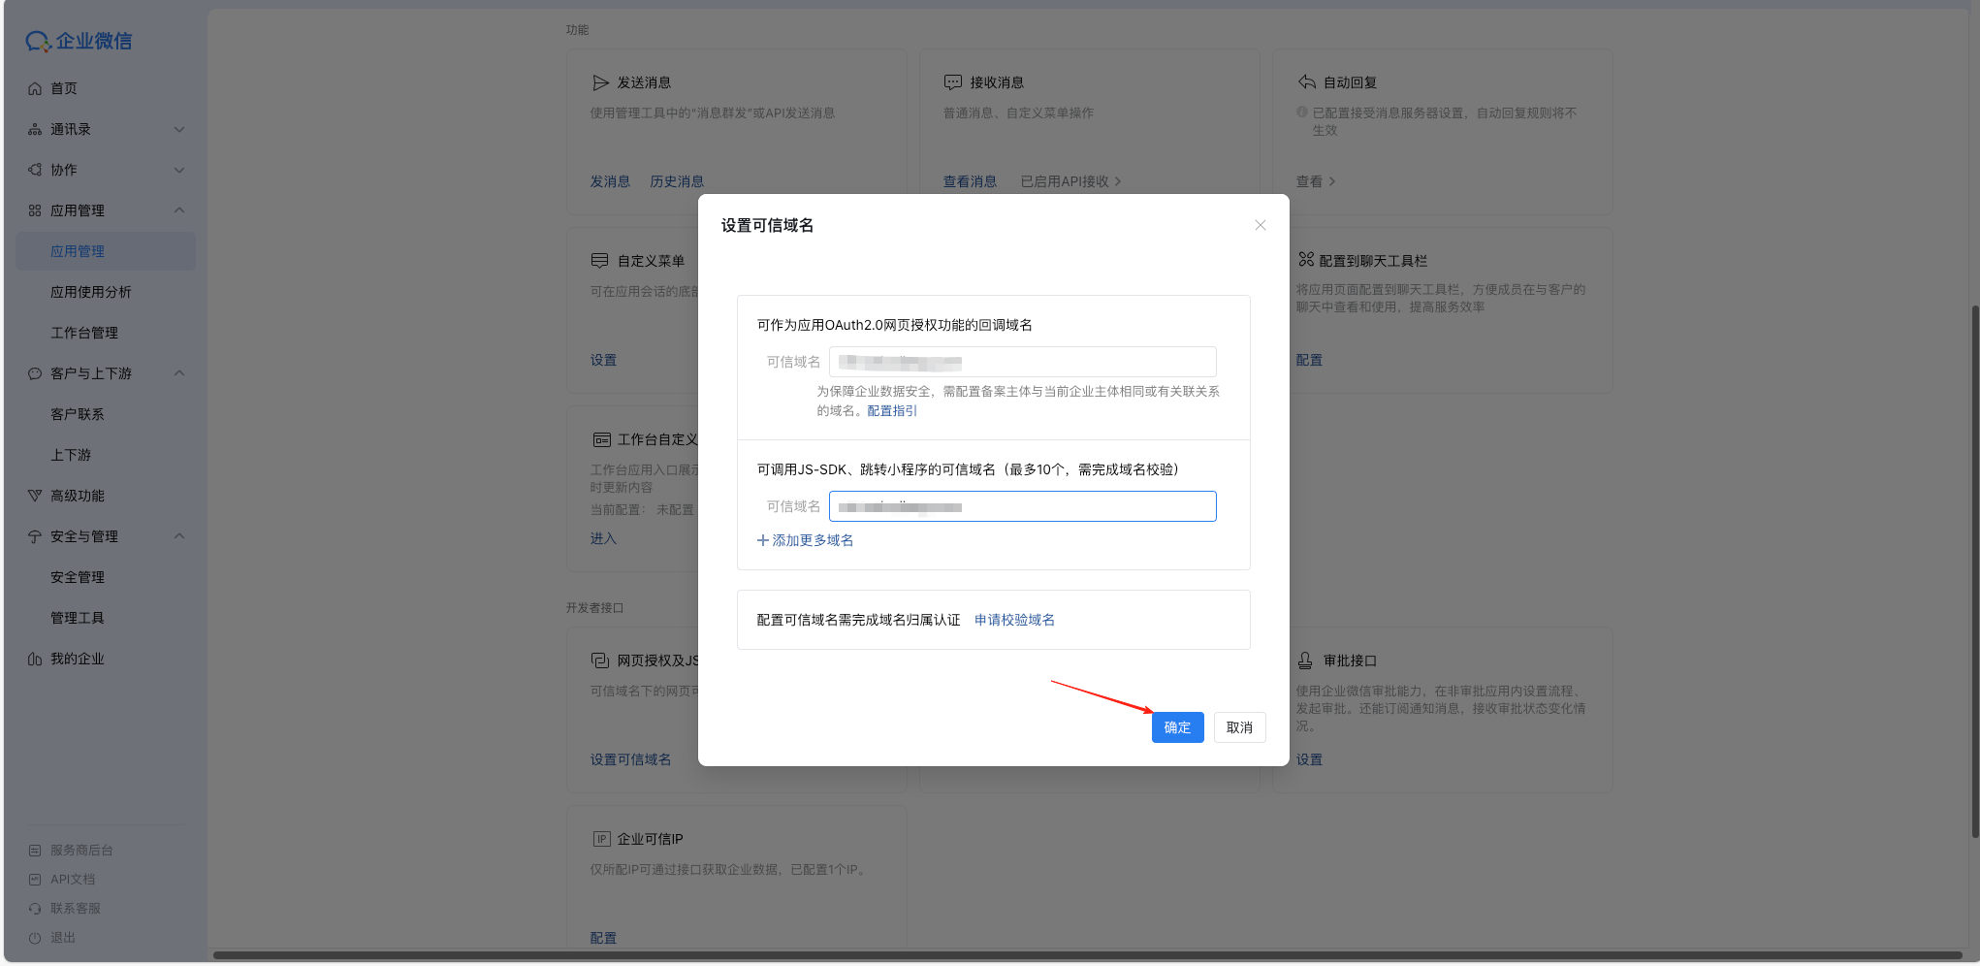Collapse the 客户与上下游 section chevron
This screenshot has width=1980, height=966.
click(178, 373)
